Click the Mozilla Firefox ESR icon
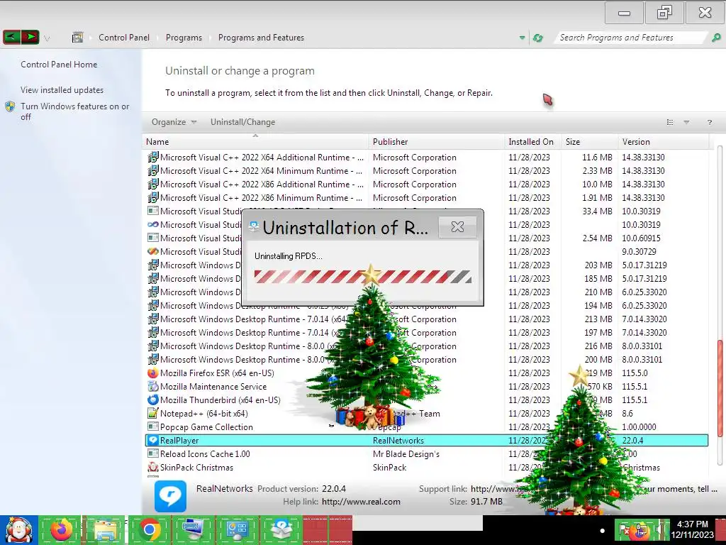The height and width of the screenshot is (545, 726). 153,373
